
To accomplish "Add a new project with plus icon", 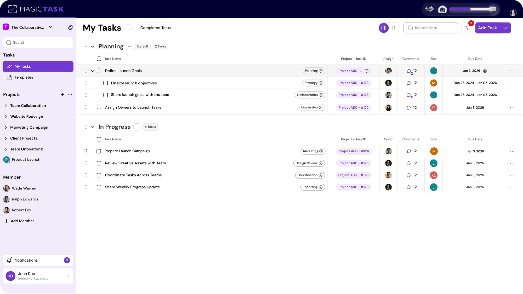I will [x=62, y=95].
